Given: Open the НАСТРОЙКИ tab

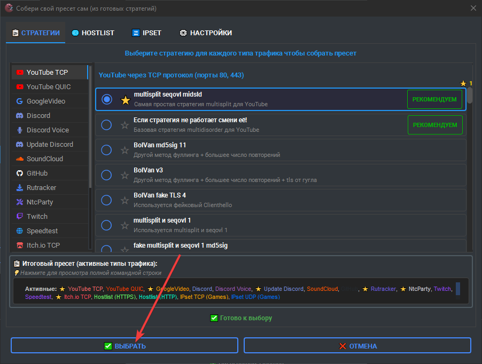Looking at the screenshot, I should tap(206, 33).
